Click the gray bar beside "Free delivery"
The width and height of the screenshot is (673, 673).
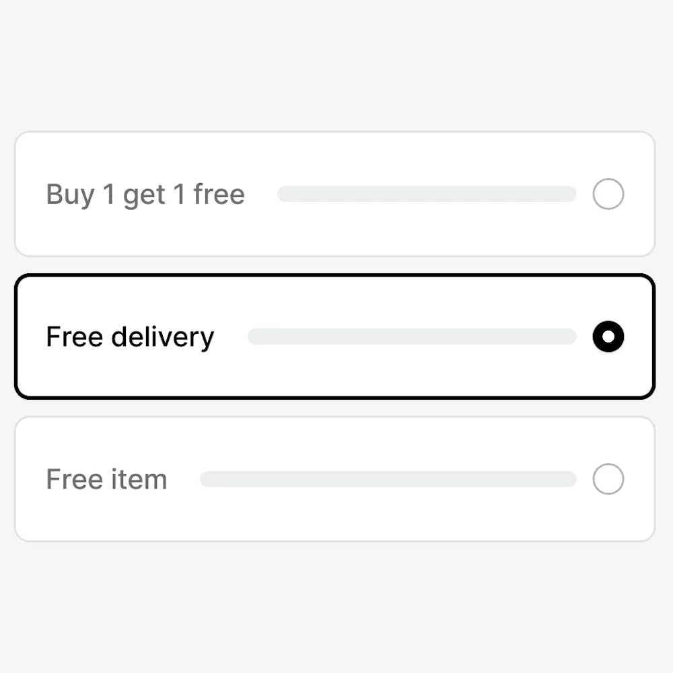tap(412, 337)
